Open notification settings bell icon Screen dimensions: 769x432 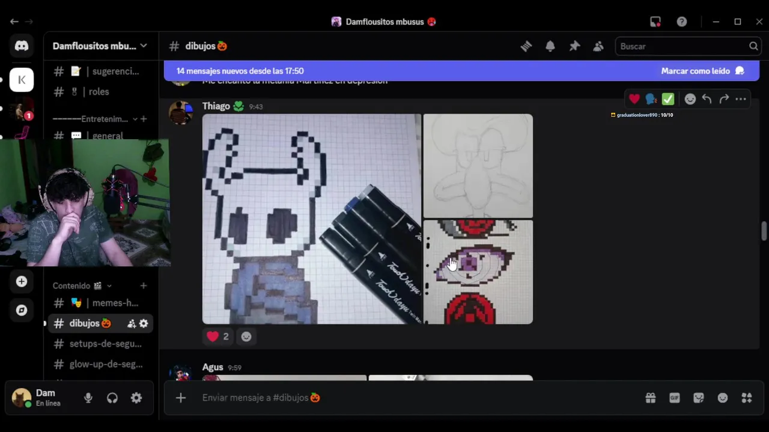(550, 46)
